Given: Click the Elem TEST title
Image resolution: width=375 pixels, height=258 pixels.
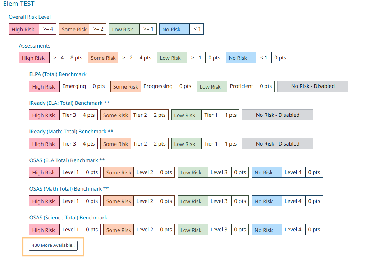Looking at the screenshot, I should (19, 4).
